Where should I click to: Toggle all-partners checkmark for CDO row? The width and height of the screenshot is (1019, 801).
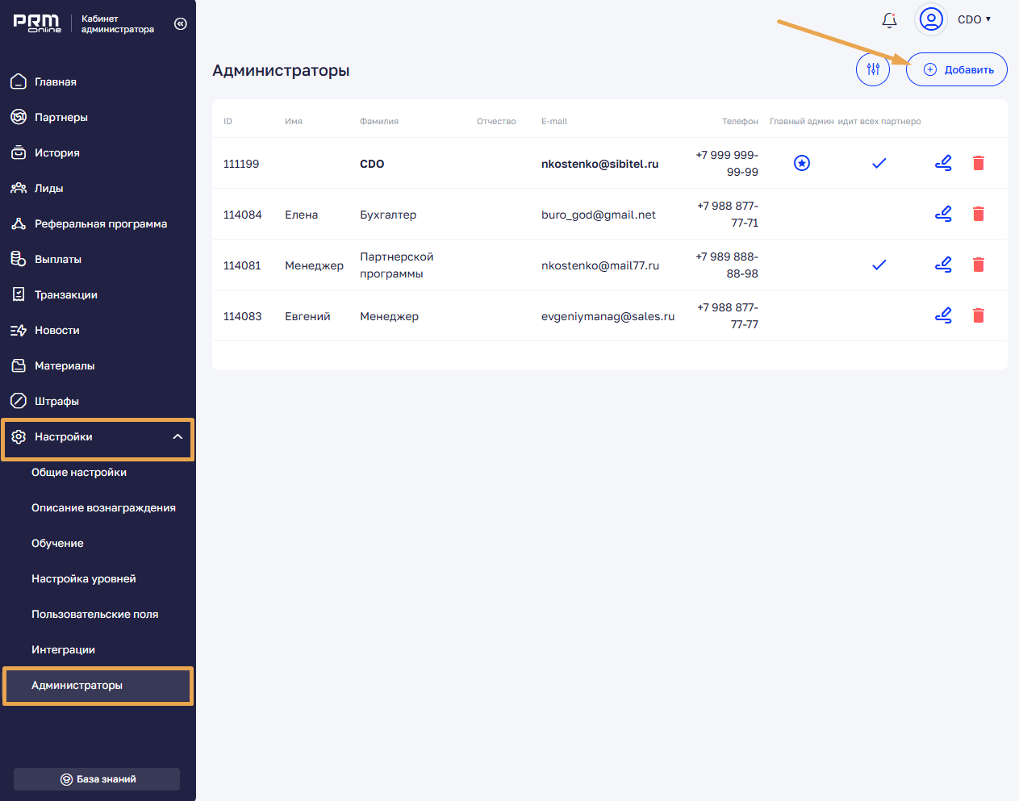coord(879,163)
